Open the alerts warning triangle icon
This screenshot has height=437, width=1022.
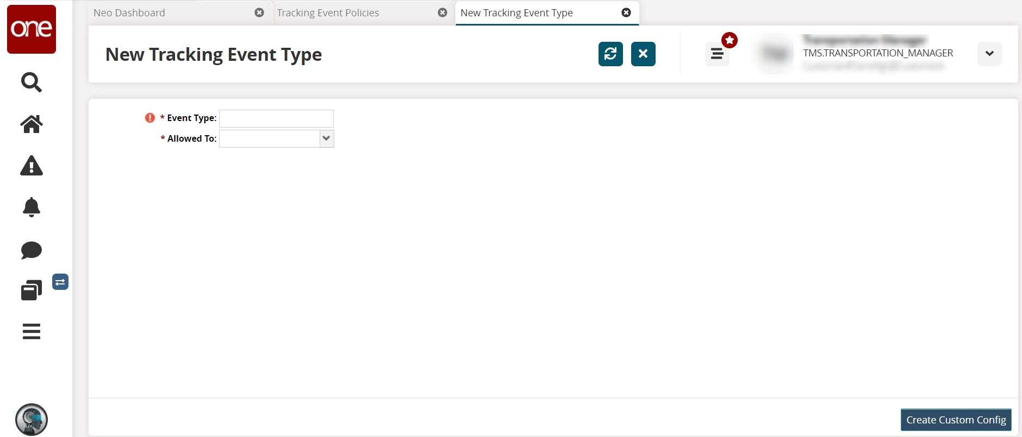tap(32, 166)
